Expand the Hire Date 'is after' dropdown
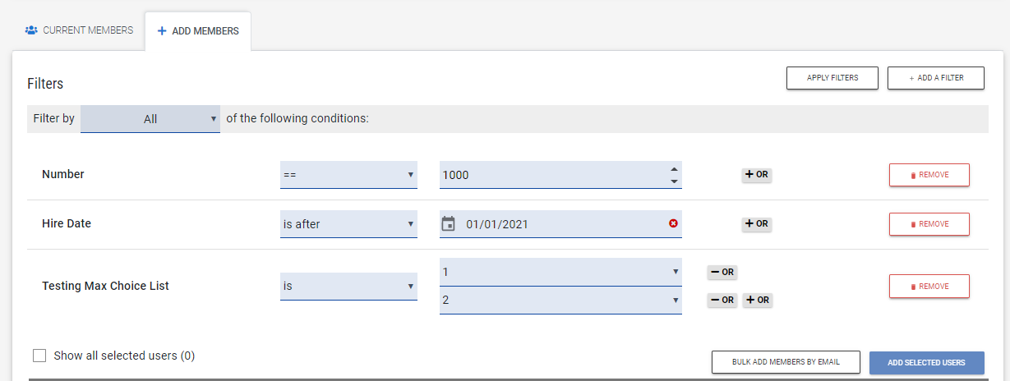 click(348, 224)
